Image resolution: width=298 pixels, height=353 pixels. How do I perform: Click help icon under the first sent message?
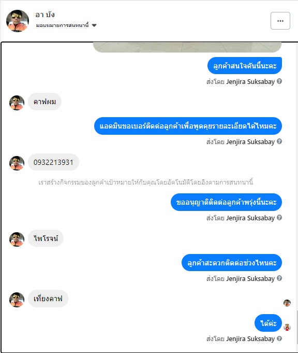click(279, 81)
